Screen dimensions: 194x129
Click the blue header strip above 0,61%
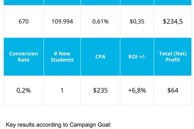[100, 2]
